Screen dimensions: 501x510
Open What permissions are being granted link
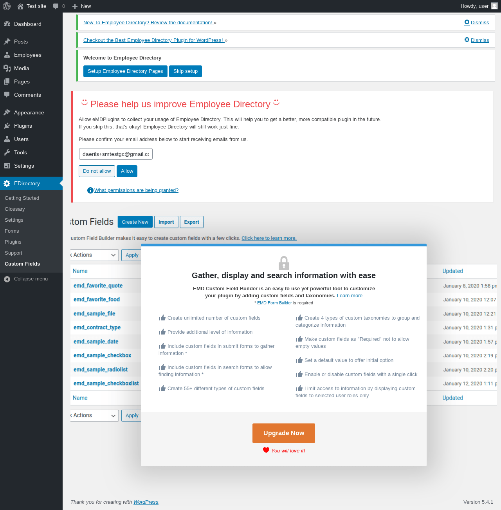click(136, 190)
